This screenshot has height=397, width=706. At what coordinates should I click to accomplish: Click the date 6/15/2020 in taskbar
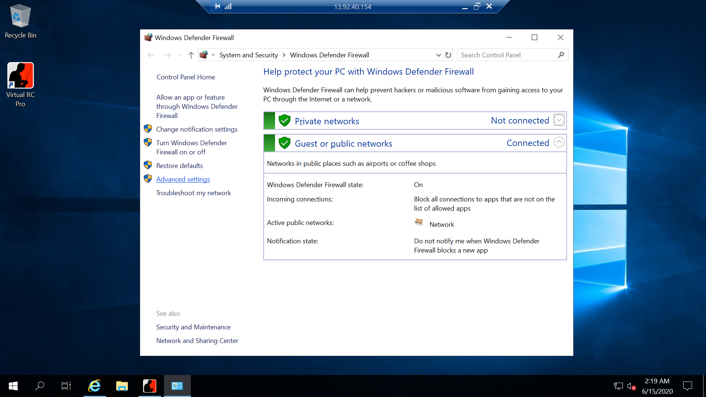point(657,391)
